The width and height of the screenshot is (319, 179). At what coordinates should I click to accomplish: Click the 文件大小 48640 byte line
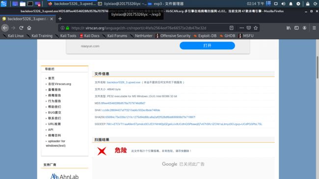[107, 89]
